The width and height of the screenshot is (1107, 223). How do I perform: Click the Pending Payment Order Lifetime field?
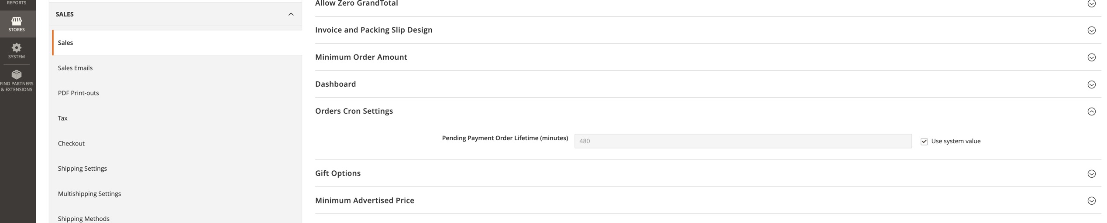[743, 141]
